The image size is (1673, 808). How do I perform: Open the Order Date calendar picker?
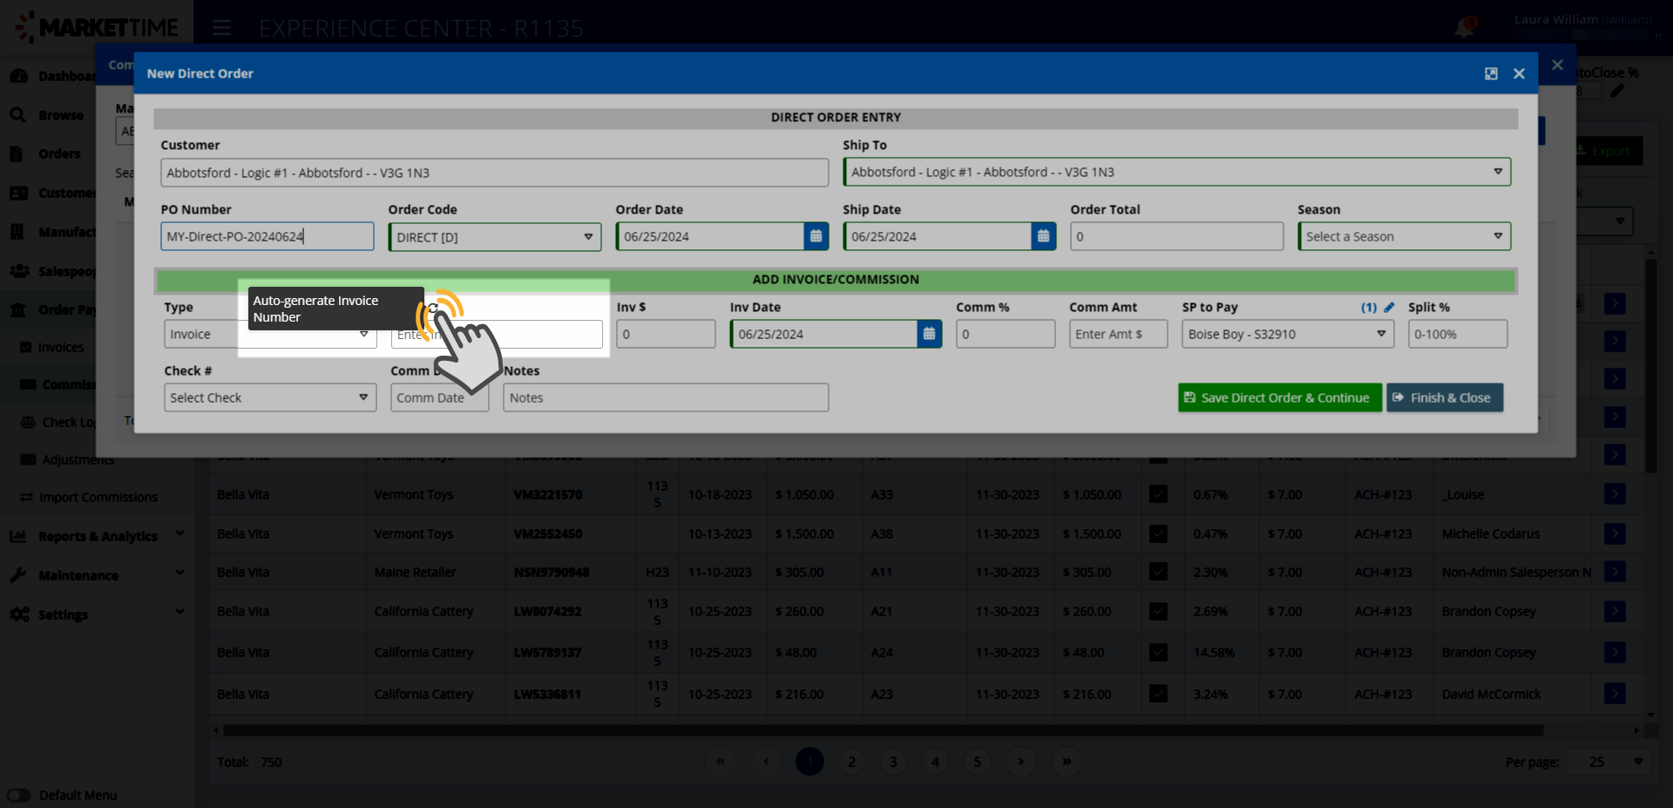pos(816,236)
